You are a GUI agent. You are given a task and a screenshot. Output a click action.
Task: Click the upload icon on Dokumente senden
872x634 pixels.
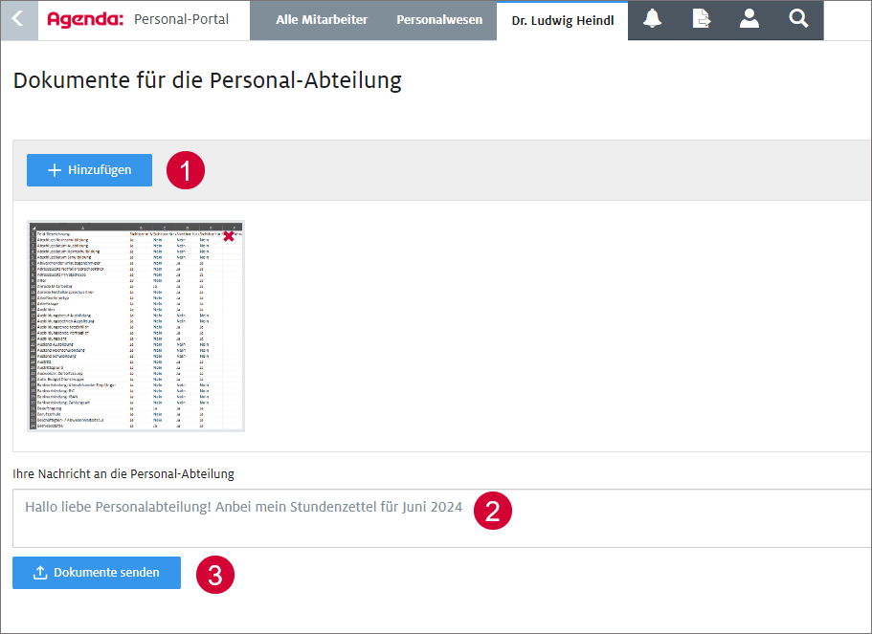(x=40, y=573)
